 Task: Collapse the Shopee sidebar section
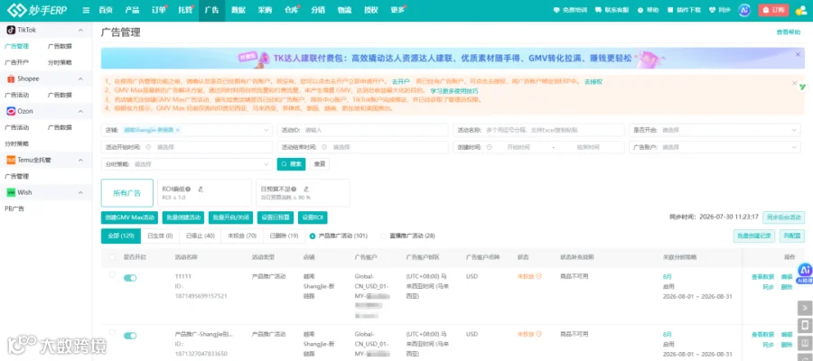(80, 79)
